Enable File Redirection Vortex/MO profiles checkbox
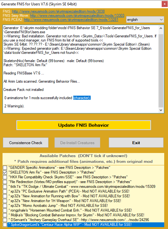 [x=5, y=182]
